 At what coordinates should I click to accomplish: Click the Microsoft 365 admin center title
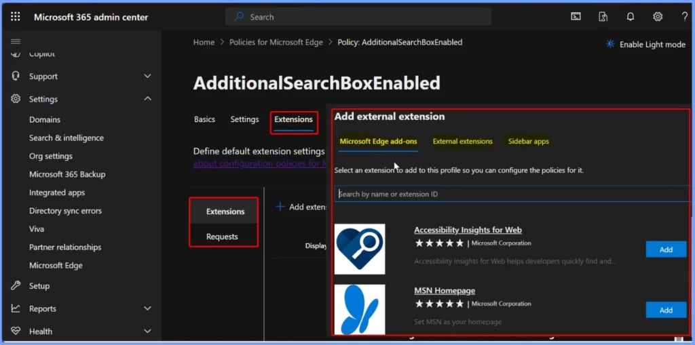[x=91, y=17]
